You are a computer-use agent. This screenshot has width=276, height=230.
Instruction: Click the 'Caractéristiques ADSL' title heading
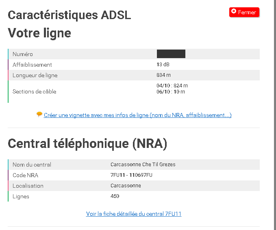click(69, 15)
